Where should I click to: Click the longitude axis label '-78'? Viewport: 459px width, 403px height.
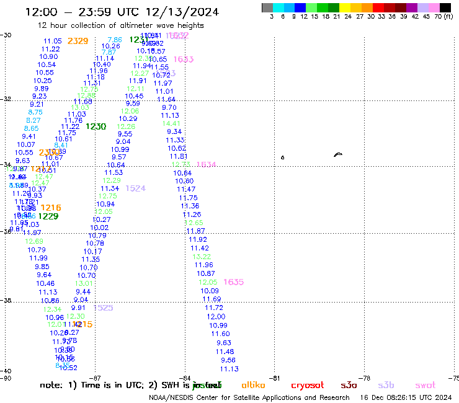pos(365,378)
